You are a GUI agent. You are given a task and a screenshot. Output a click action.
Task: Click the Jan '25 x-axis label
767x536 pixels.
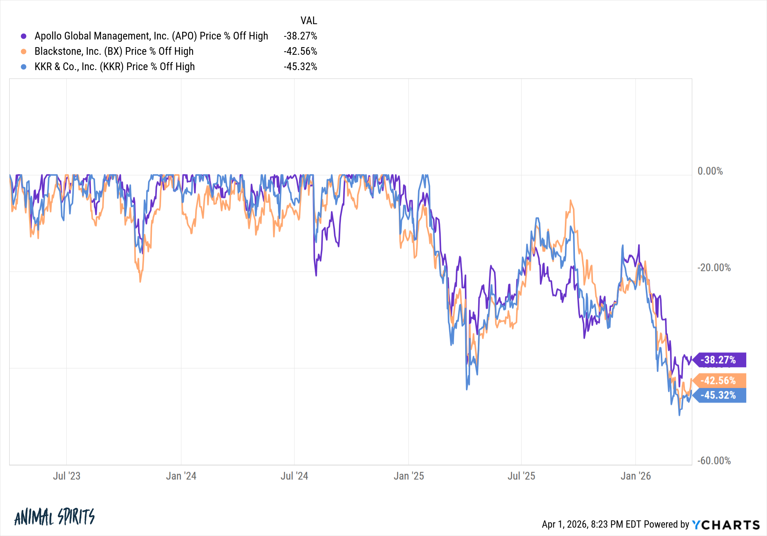408,476
